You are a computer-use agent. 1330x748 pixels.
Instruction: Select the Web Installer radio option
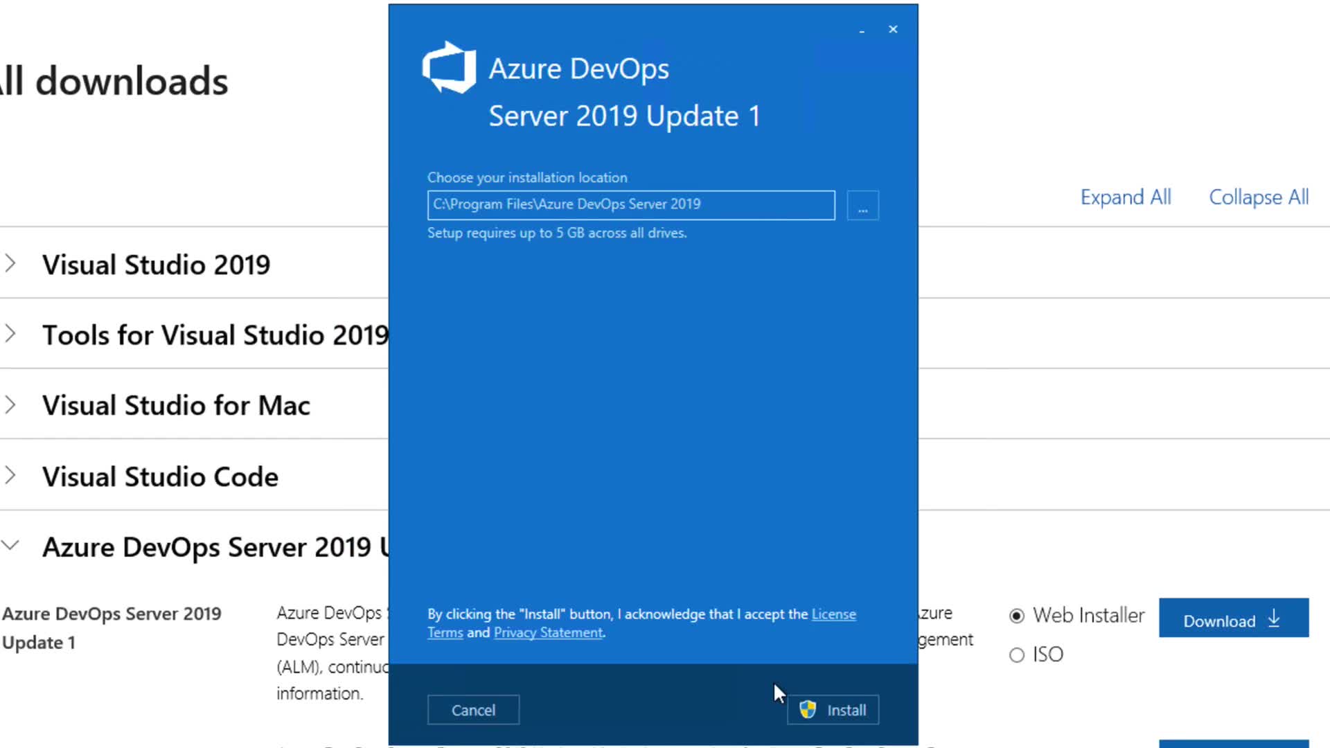coord(1017,616)
